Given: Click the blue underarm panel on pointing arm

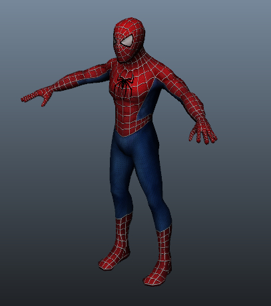Looking at the screenshot, I should click(x=95, y=79).
